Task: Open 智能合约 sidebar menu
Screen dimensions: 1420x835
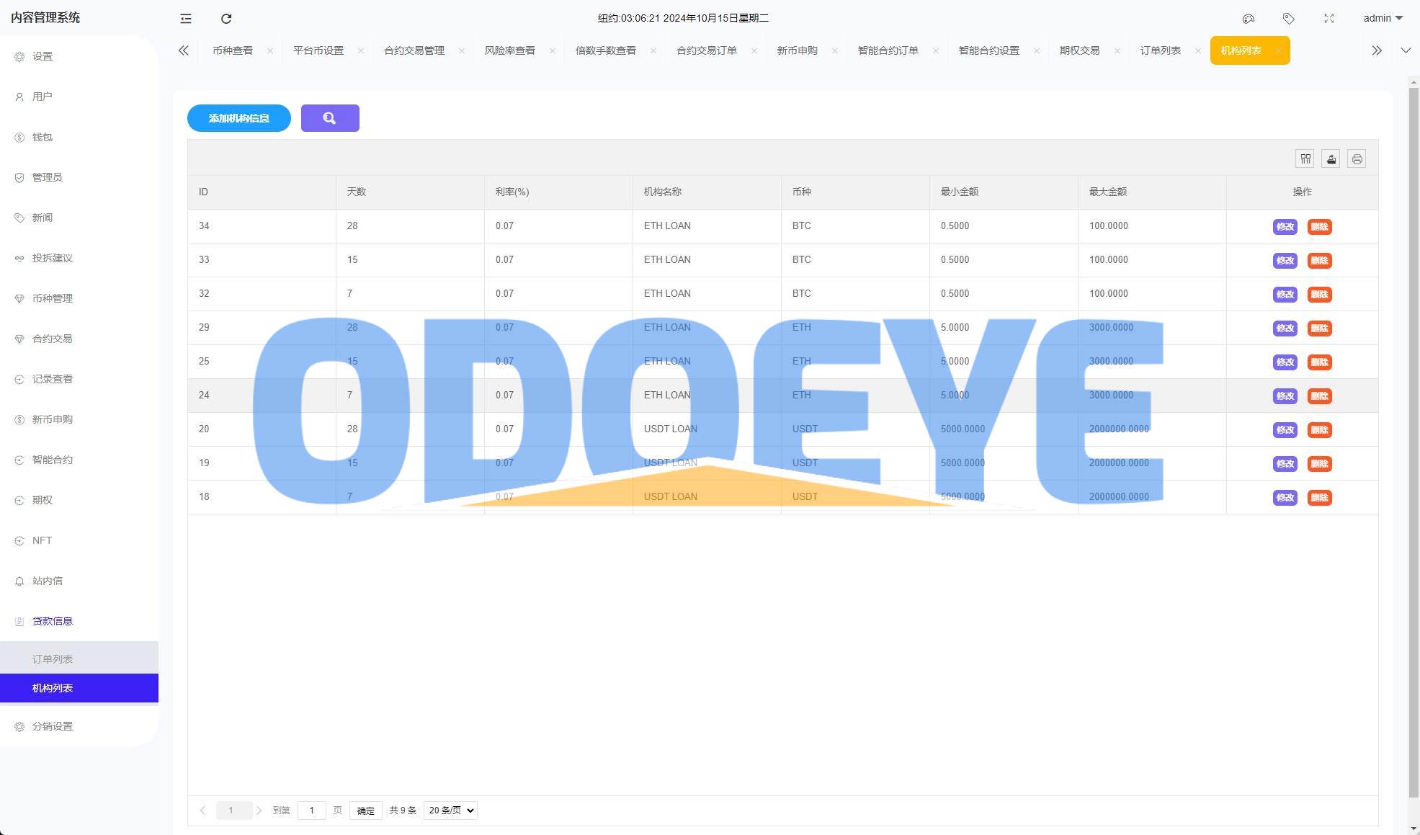Action: 79,460
